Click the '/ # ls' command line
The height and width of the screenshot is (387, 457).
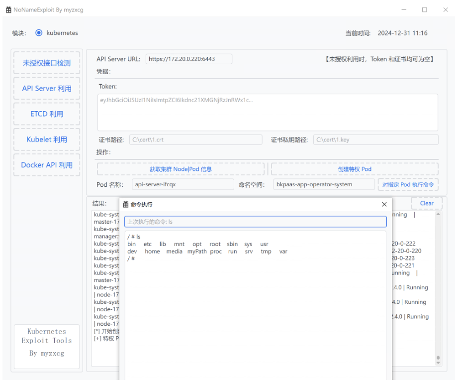tap(134, 237)
